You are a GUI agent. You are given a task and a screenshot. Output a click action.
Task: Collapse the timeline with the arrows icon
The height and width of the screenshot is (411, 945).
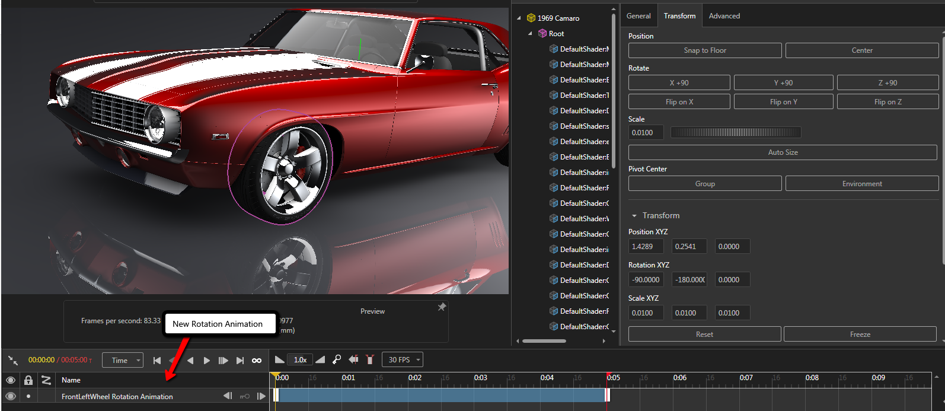pyautogui.click(x=13, y=360)
